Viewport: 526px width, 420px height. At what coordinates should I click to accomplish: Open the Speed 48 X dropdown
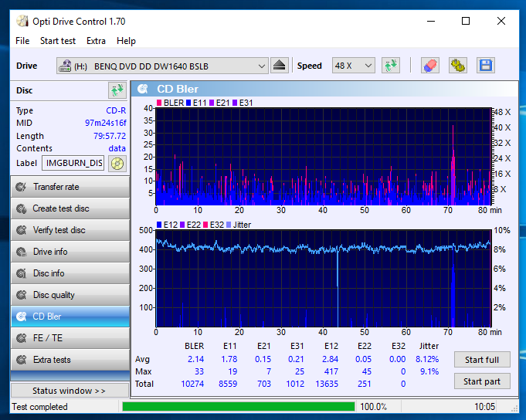click(354, 66)
